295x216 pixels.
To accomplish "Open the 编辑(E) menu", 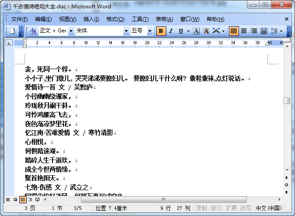I will (43, 19).
